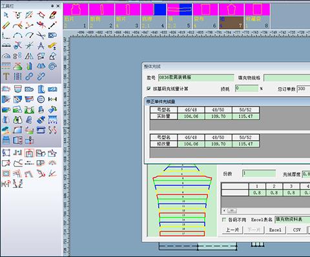
Task: Choose the green mountain-shaped tool
Action: [x=17, y=67]
